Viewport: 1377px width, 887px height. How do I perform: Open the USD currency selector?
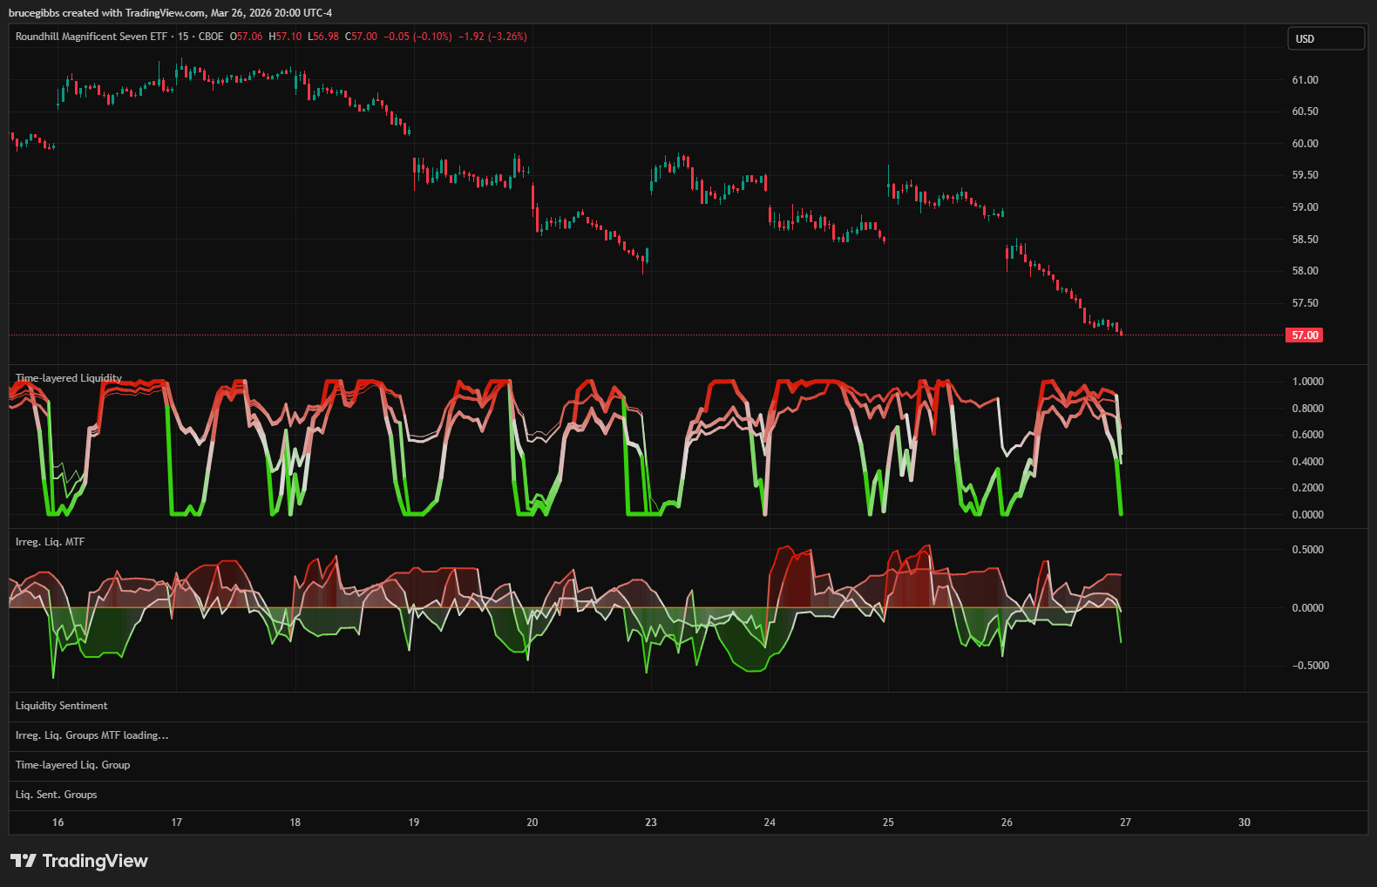[1325, 38]
